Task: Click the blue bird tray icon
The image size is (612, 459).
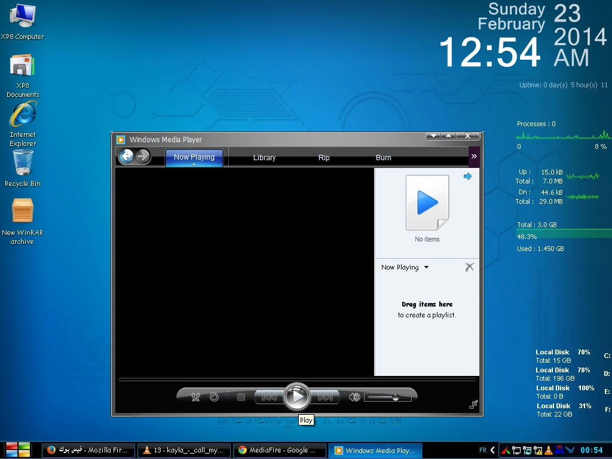Action: coord(570,451)
